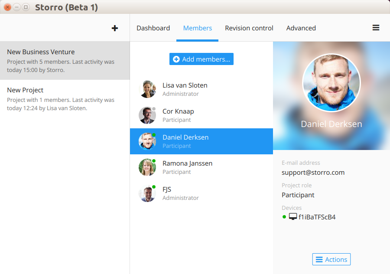The image size is (390, 274).
Task: Open the Revision control tab
Action: (x=249, y=28)
